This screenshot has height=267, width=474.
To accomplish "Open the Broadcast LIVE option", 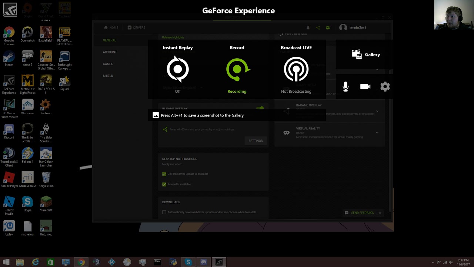I will pyautogui.click(x=296, y=69).
